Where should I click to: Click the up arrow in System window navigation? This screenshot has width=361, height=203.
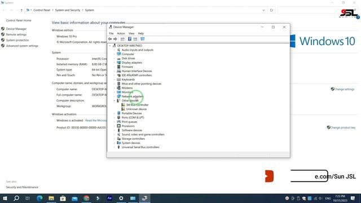pos(21,10)
